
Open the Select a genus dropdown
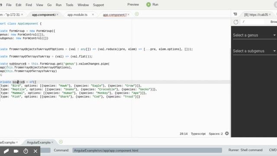254,35
